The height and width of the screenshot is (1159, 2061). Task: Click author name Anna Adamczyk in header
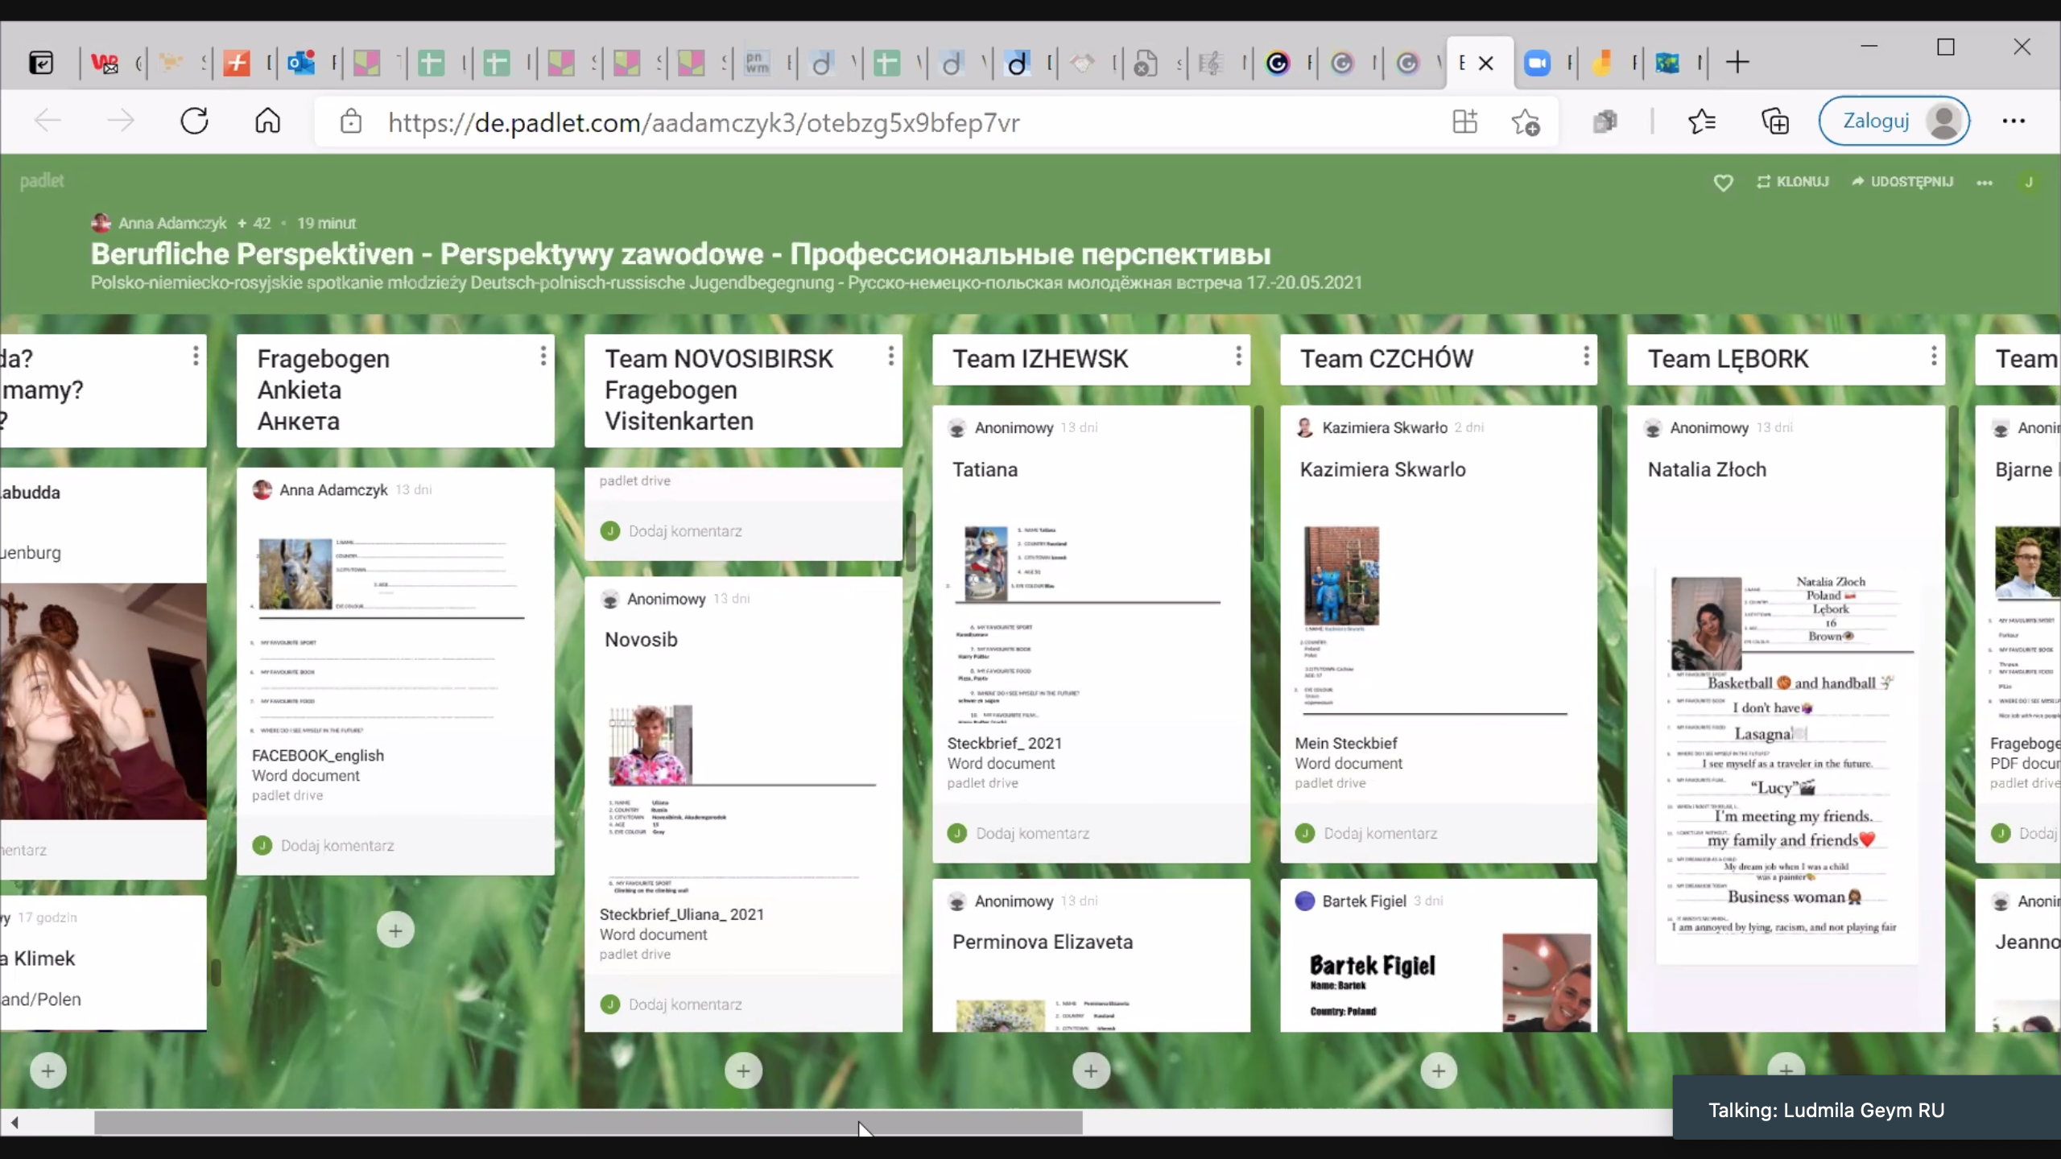pyautogui.click(x=172, y=223)
